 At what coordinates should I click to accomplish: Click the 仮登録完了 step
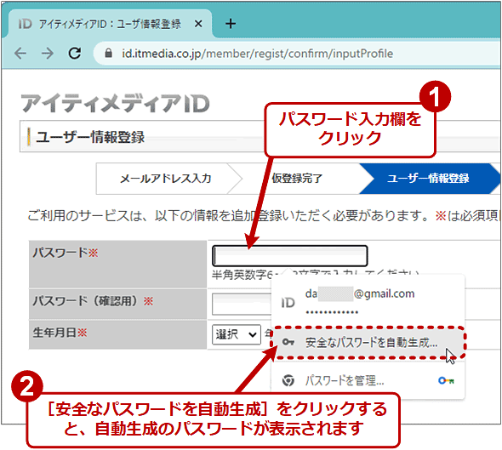[297, 179]
